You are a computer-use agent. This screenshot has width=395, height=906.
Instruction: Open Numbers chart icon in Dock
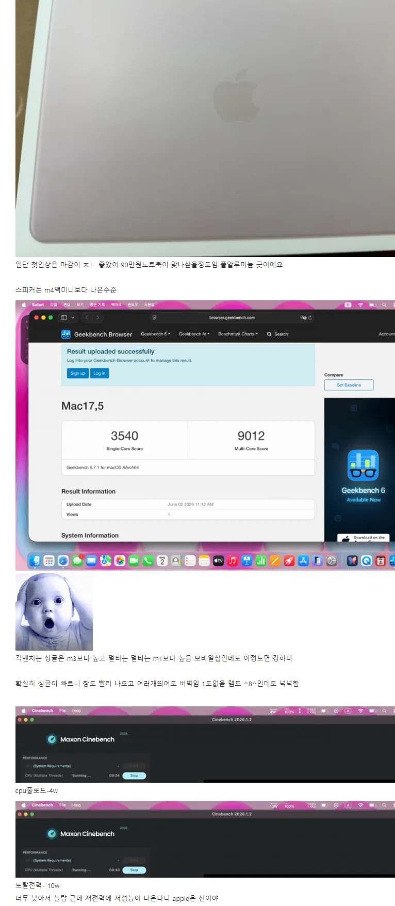[x=261, y=561]
